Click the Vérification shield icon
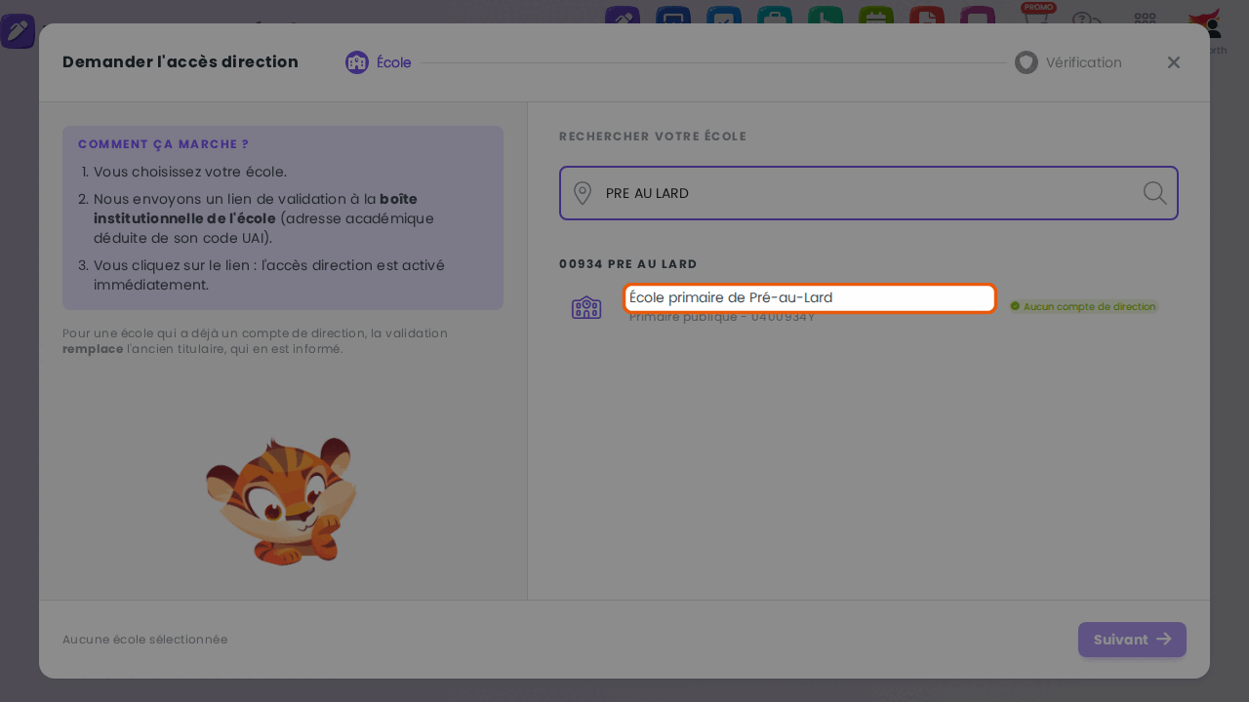Viewport: 1249px width, 702px height. tap(1027, 62)
